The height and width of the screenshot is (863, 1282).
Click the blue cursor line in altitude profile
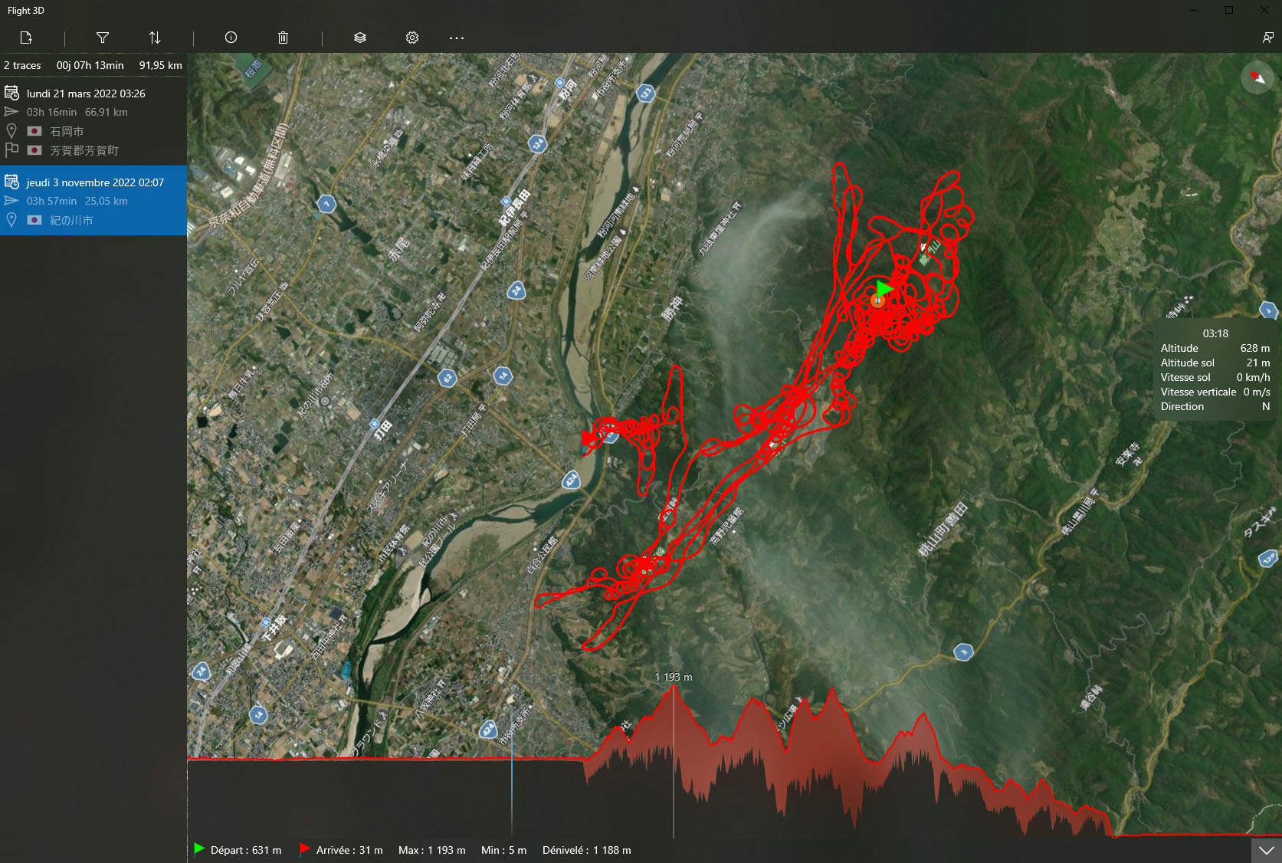[512, 766]
